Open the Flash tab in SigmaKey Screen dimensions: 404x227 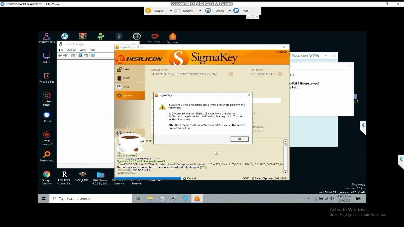click(130, 78)
